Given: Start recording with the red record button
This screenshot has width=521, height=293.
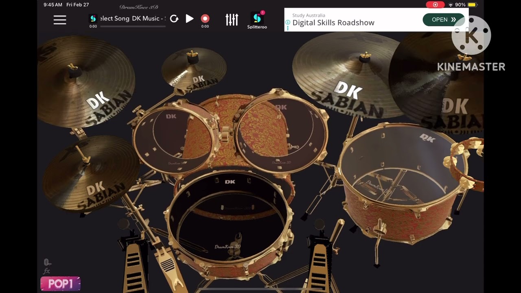Looking at the screenshot, I should (205, 18).
